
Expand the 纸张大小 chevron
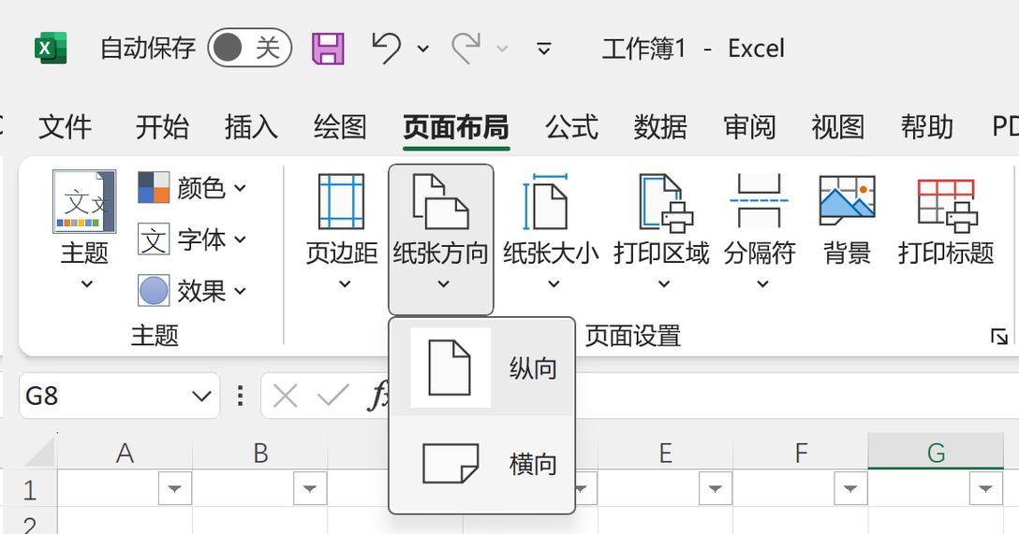point(554,283)
